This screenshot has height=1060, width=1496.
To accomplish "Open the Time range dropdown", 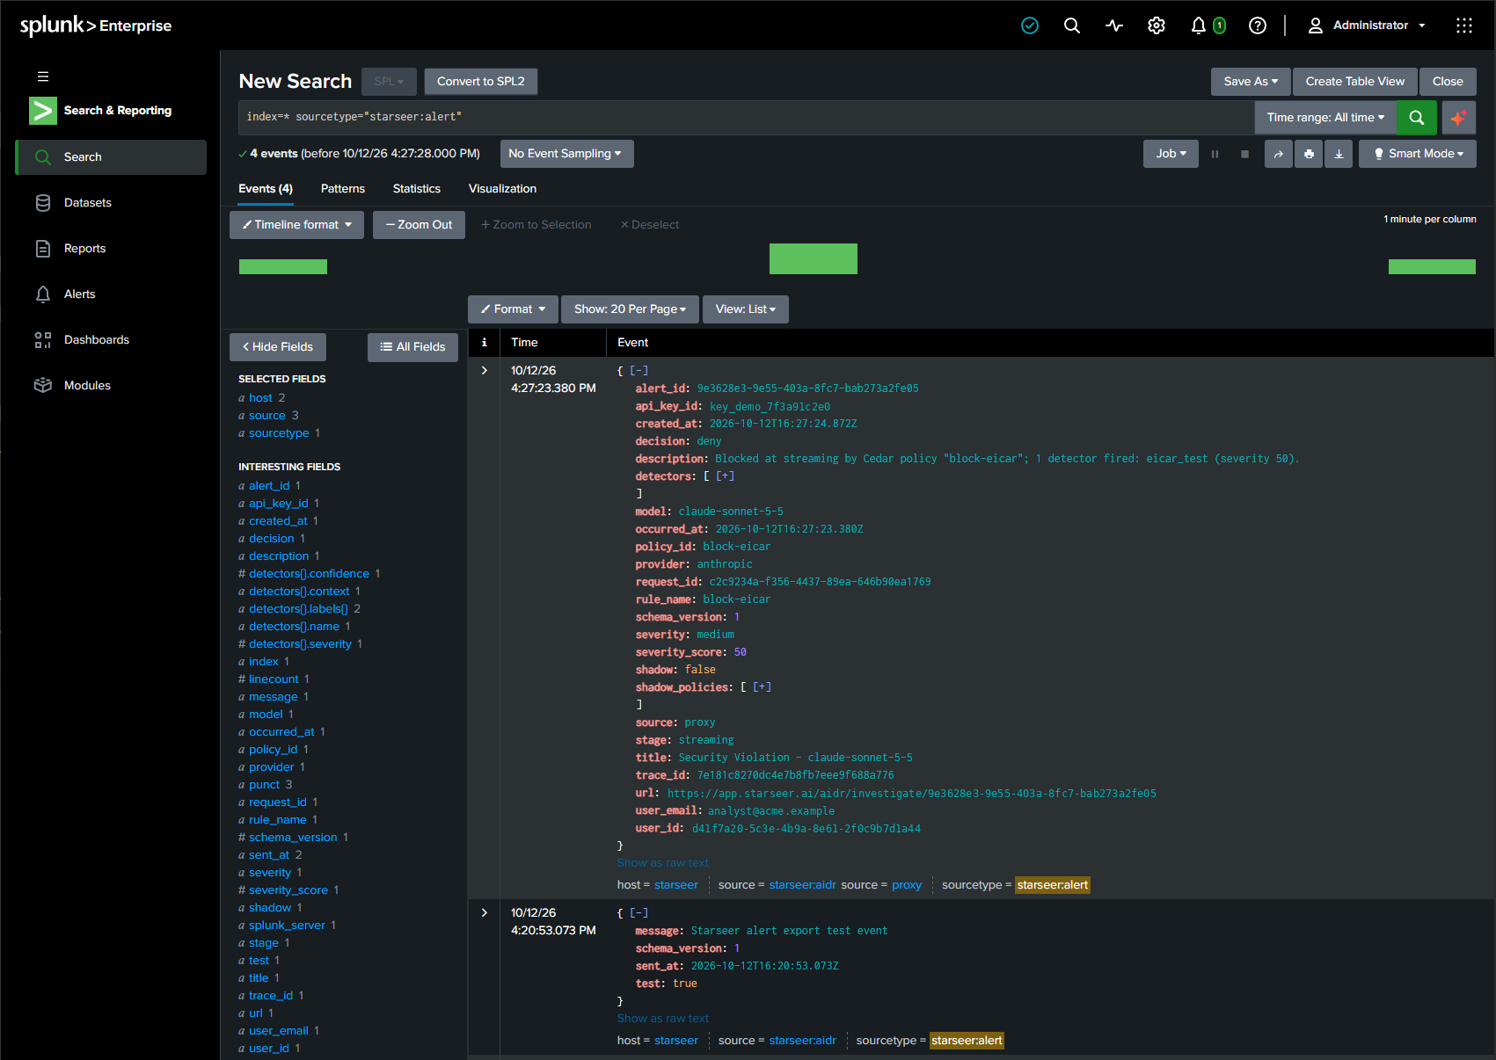I will point(1325,118).
